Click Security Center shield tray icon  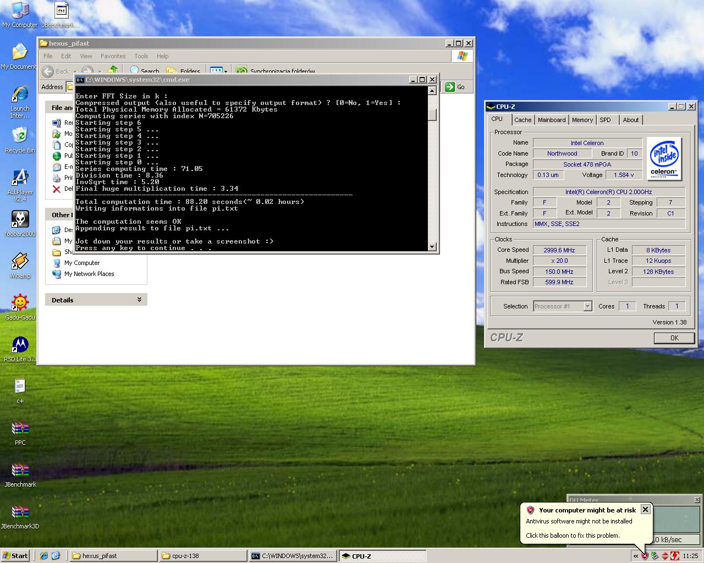click(645, 556)
